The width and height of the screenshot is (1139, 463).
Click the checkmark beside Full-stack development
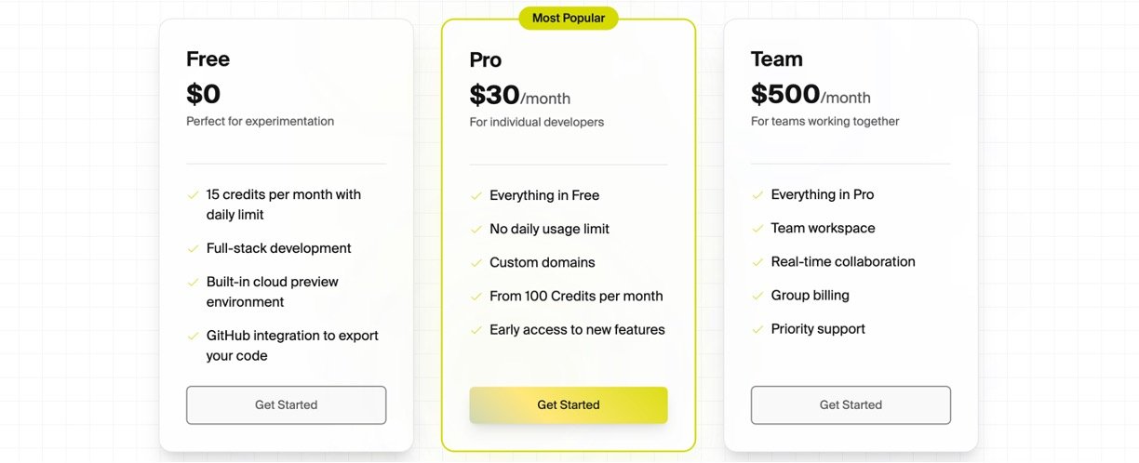pos(194,248)
